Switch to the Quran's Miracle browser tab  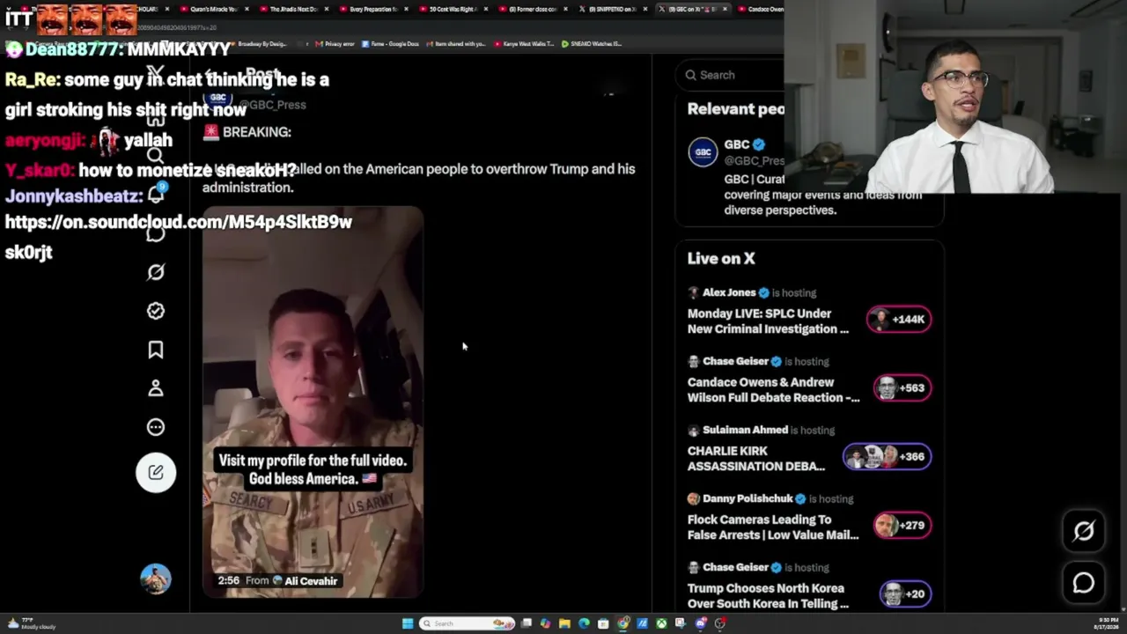214,9
